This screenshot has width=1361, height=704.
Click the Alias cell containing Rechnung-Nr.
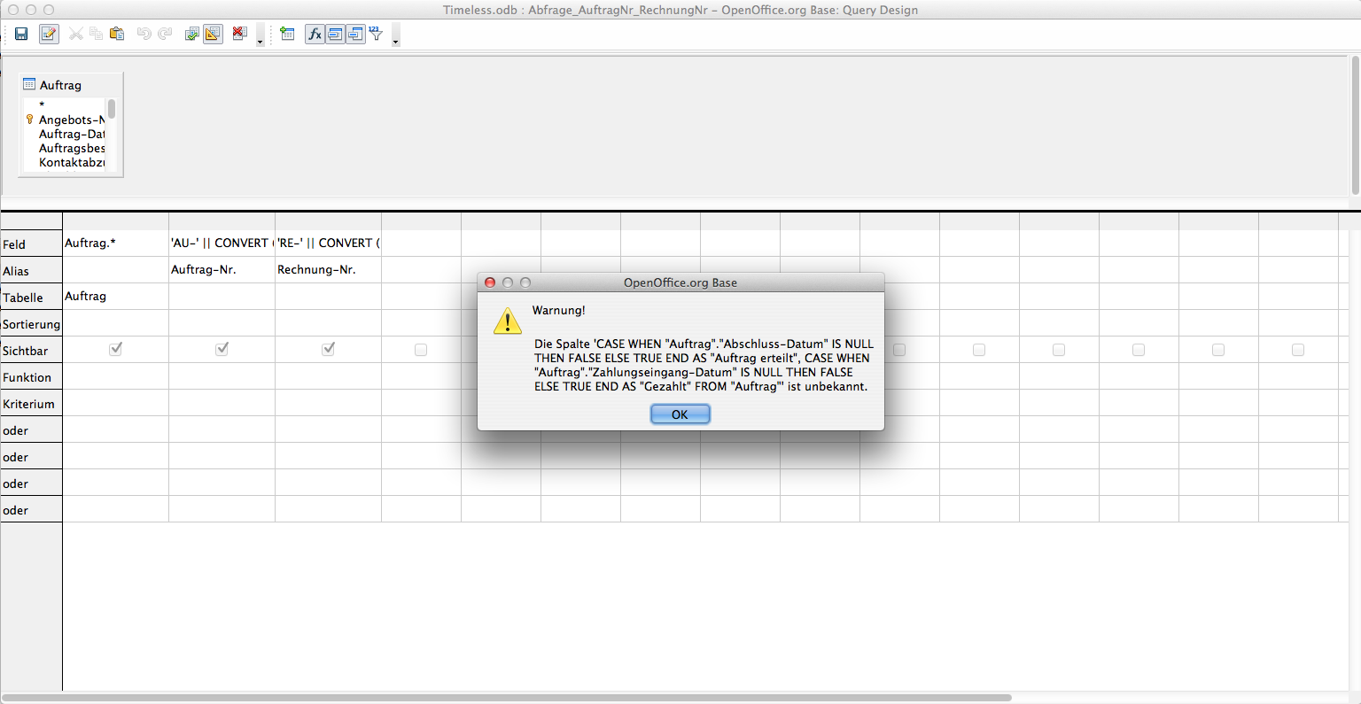[x=328, y=270]
